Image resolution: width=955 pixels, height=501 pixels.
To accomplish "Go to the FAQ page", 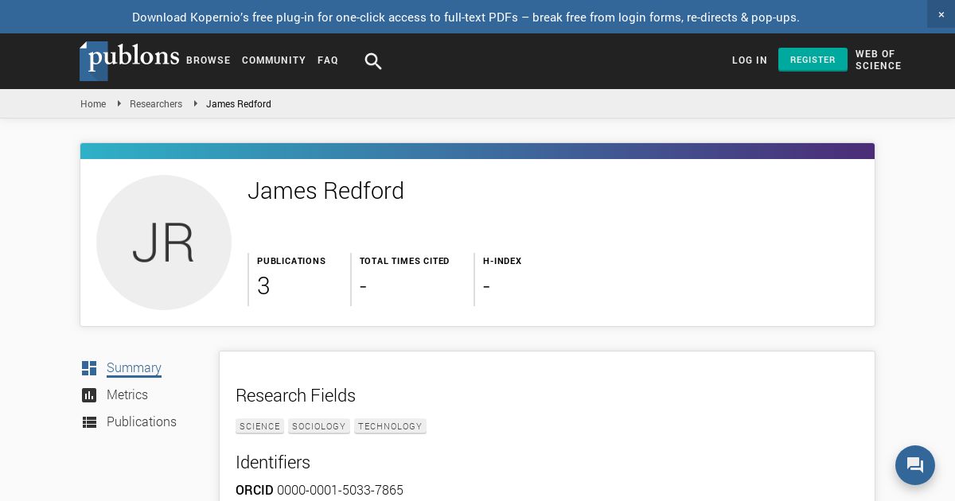I will [x=328, y=60].
